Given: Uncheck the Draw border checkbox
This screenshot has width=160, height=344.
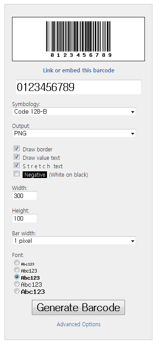Looking at the screenshot, I should (x=17, y=149).
